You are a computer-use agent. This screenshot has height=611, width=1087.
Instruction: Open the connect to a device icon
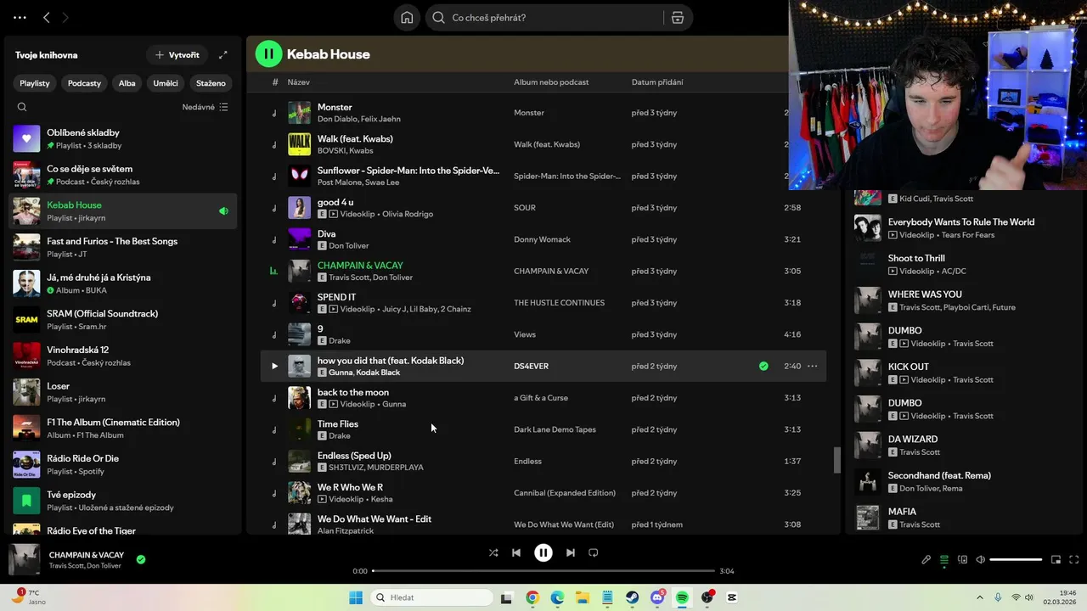coord(963,560)
